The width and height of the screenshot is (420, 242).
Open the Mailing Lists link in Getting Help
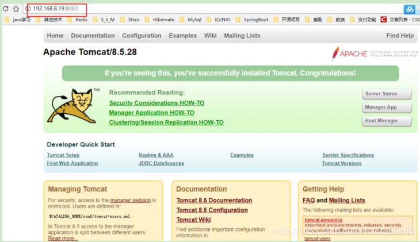(x=347, y=200)
